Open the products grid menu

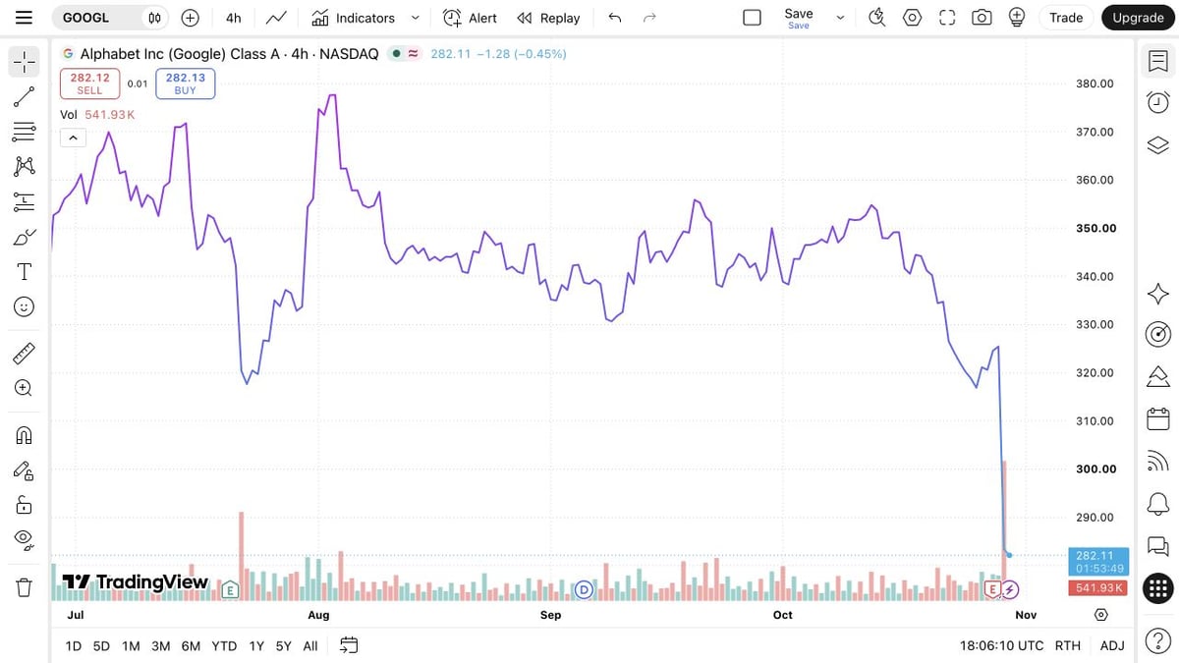1157,587
